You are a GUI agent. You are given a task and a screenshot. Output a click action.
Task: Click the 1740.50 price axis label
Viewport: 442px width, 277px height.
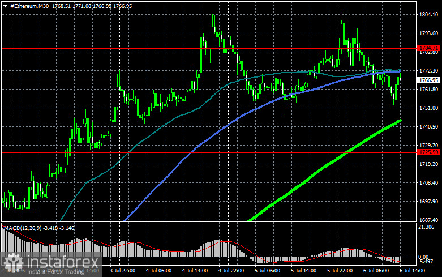pyautogui.click(x=429, y=127)
